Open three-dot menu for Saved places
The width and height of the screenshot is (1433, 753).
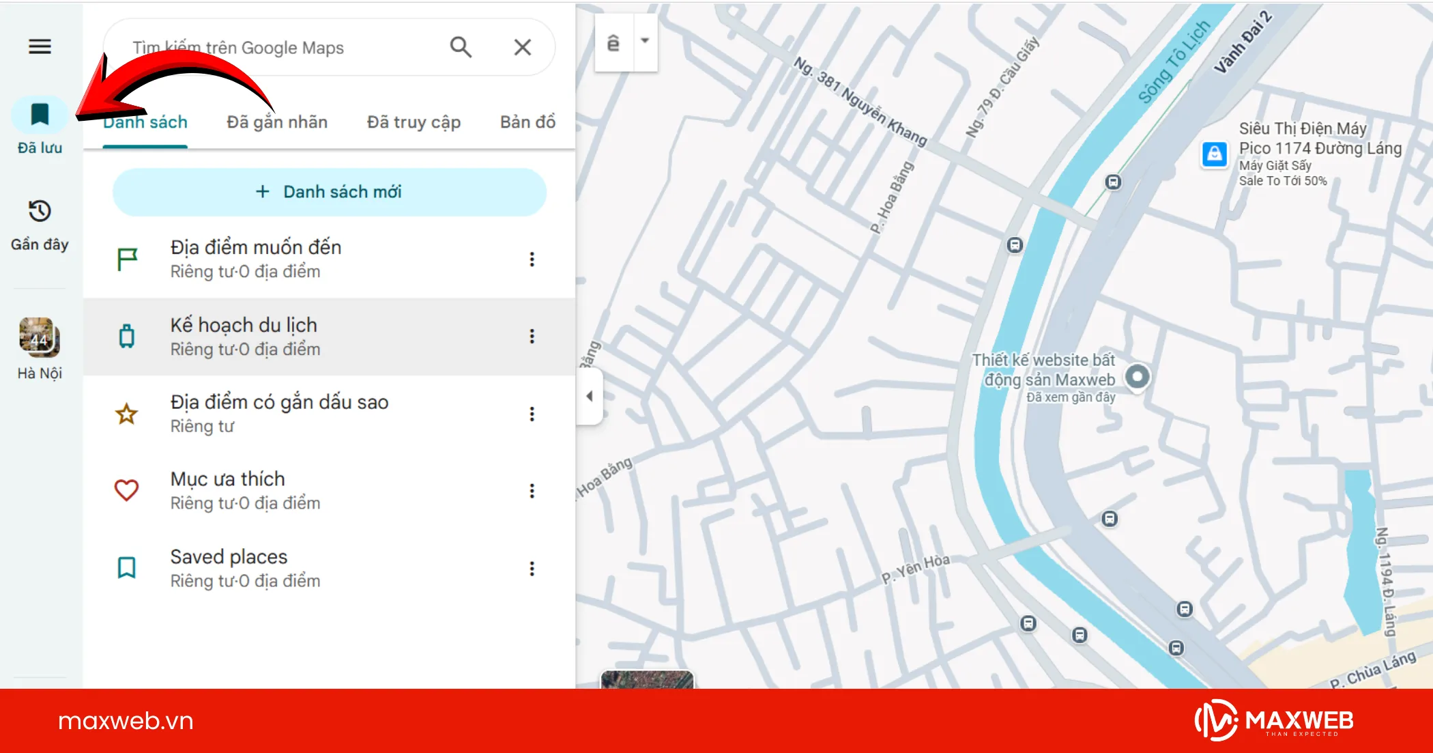coord(532,568)
